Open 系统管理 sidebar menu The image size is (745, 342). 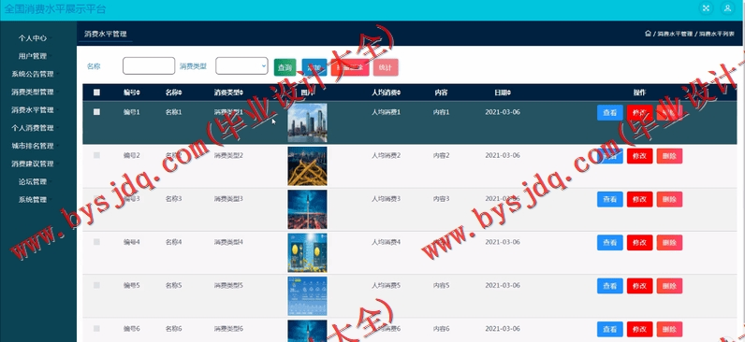click(33, 200)
